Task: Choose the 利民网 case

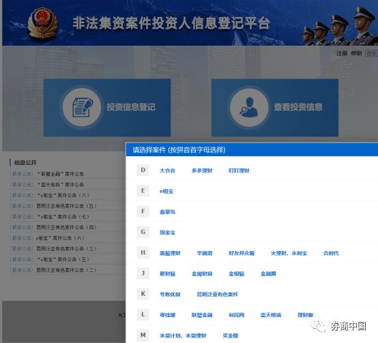Action: 236,315
